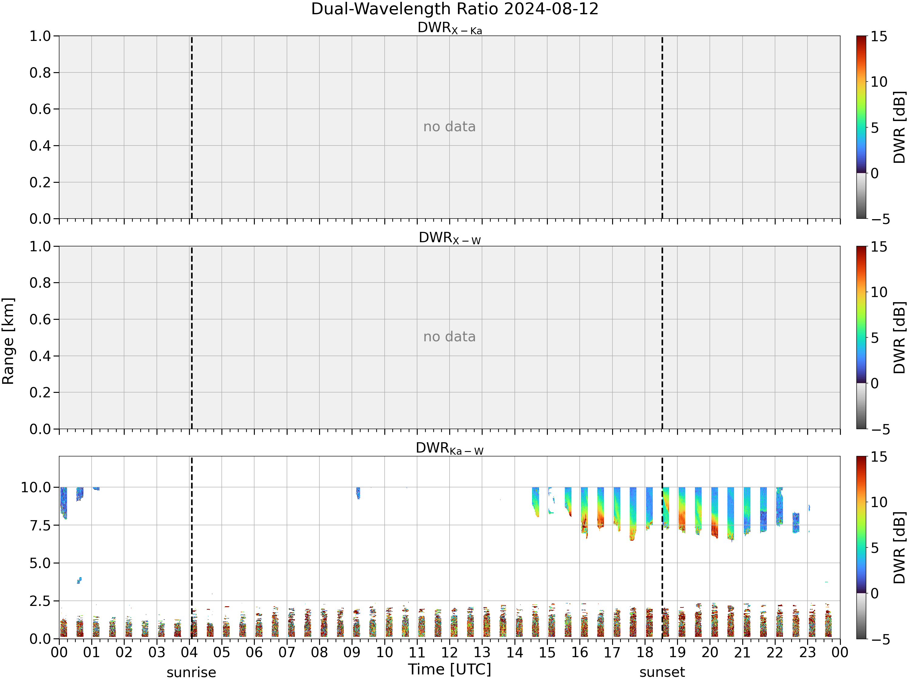Click the 12 hour tick label on time axis
The image size is (910, 682).
click(450, 652)
